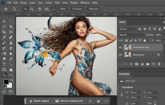Open the Zoom tool preset dropdown
This screenshot has height=105, width=165.
(x=19, y=9)
